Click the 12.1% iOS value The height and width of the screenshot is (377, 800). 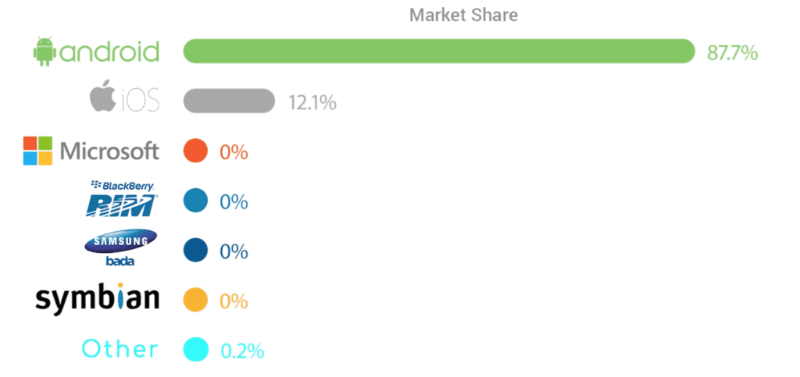coord(312,102)
